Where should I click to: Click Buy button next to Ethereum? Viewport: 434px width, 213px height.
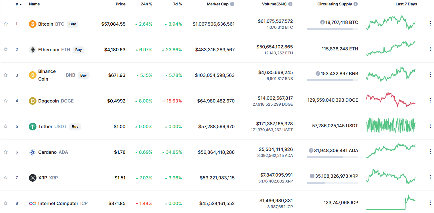78,50
